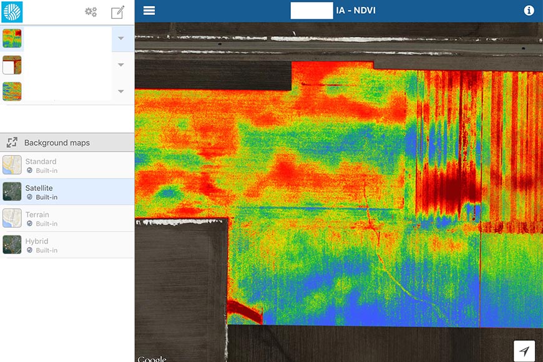This screenshot has height=362, width=543.
Task: Select the Terrain background map
Action: tap(67, 218)
